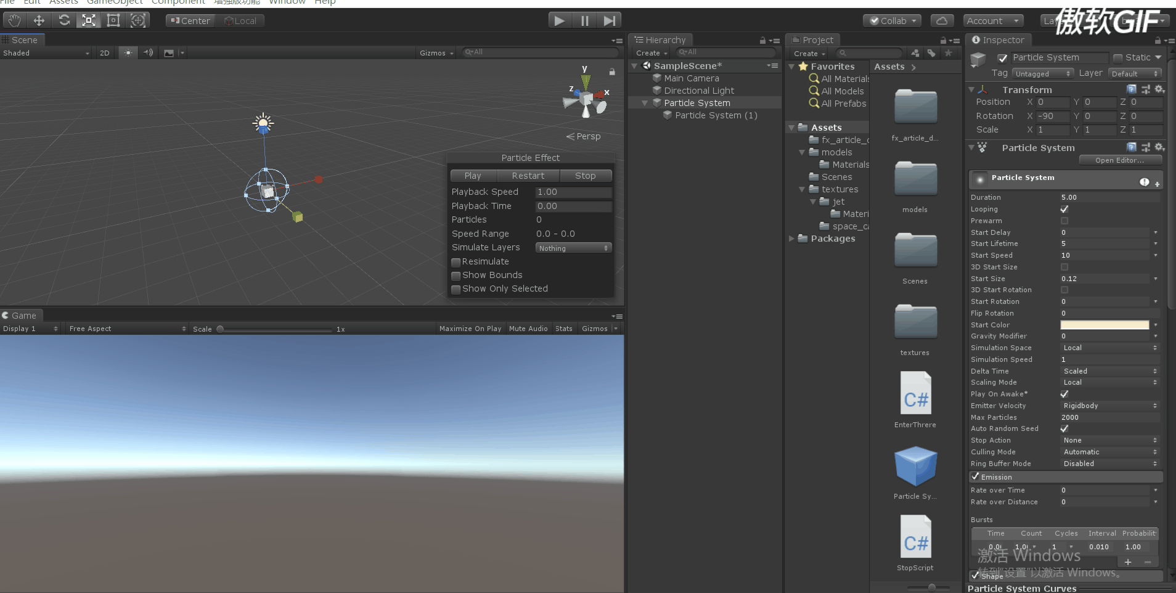Enable Prewarm checkbox
This screenshot has width=1176, height=593.
click(x=1064, y=221)
